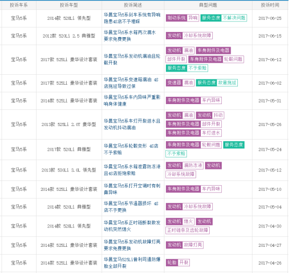Select the 故意拖延 service tag
Viewport: 289px width, 273px height.
(x=227, y=83)
